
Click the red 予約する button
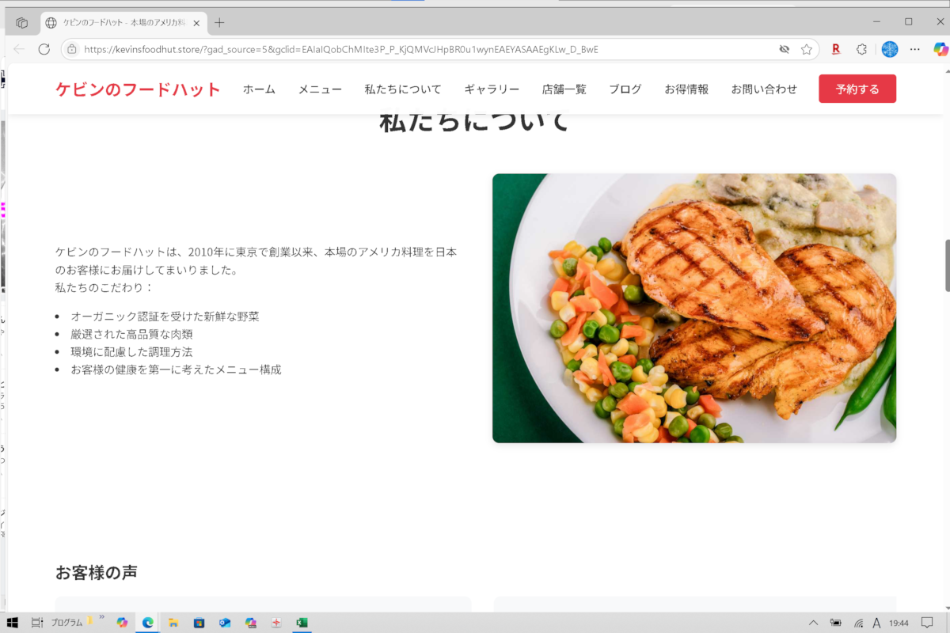[857, 89]
